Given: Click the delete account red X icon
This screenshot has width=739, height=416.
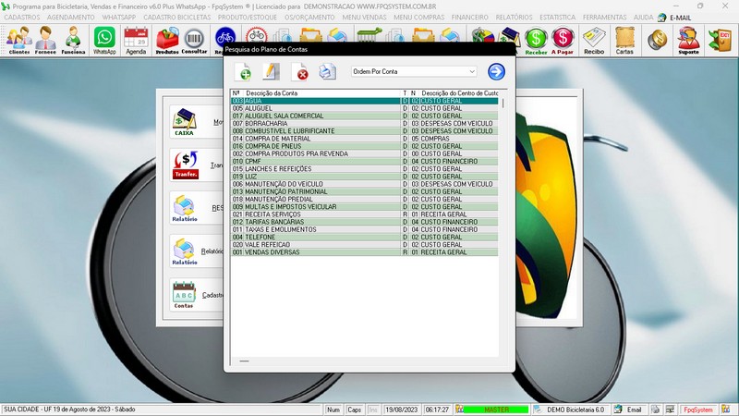Looking at the screenshot, I should point(300,72).
